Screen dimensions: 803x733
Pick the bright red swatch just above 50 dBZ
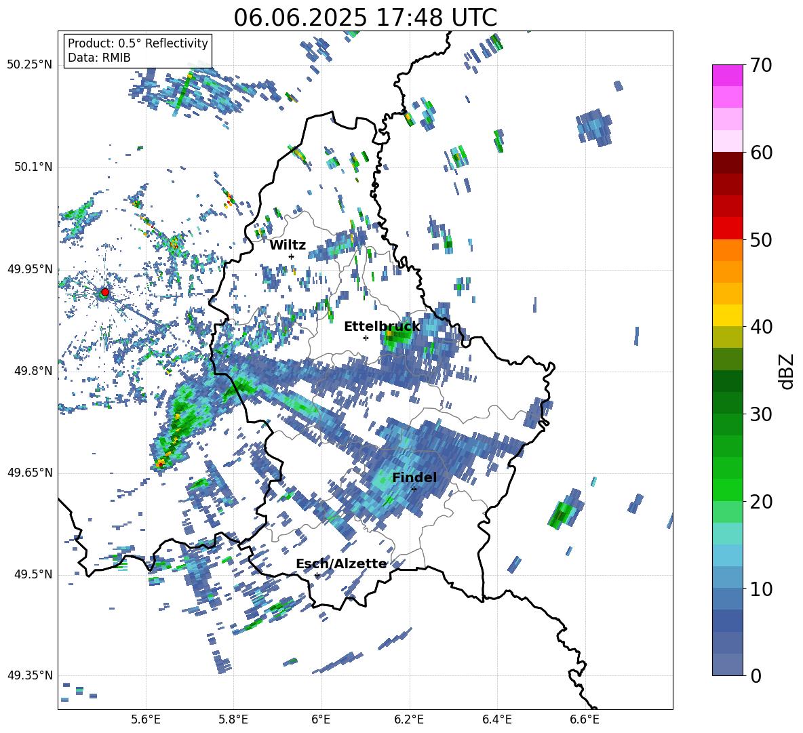point(727,229)
